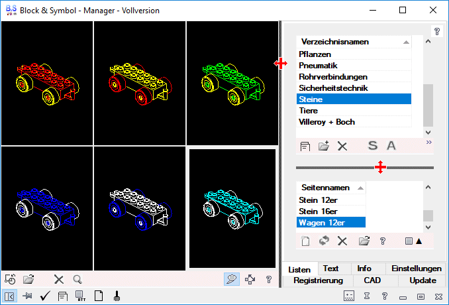
Task: Click Seitennamen list scroll up arrow
Action: coord(428,187)
